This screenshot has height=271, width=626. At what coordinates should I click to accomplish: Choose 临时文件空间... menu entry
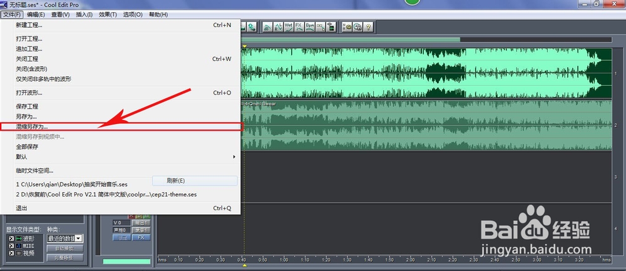[121, 170]
